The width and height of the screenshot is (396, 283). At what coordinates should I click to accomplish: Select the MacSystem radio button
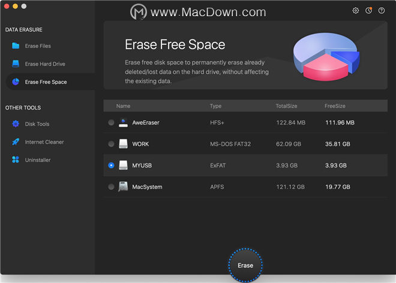pos(111,187)
